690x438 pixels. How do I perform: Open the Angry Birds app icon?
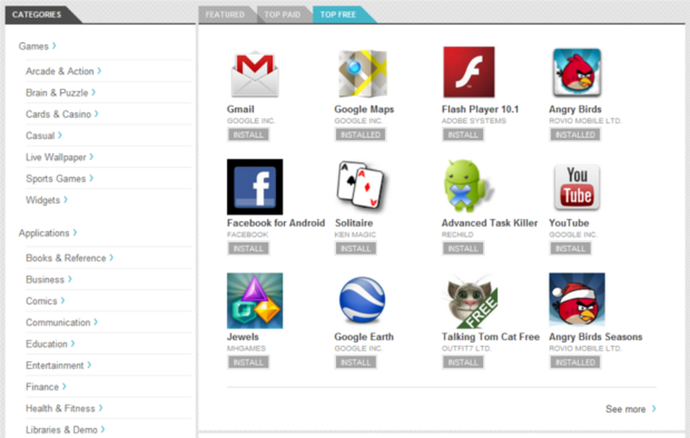tap(577, 72)
